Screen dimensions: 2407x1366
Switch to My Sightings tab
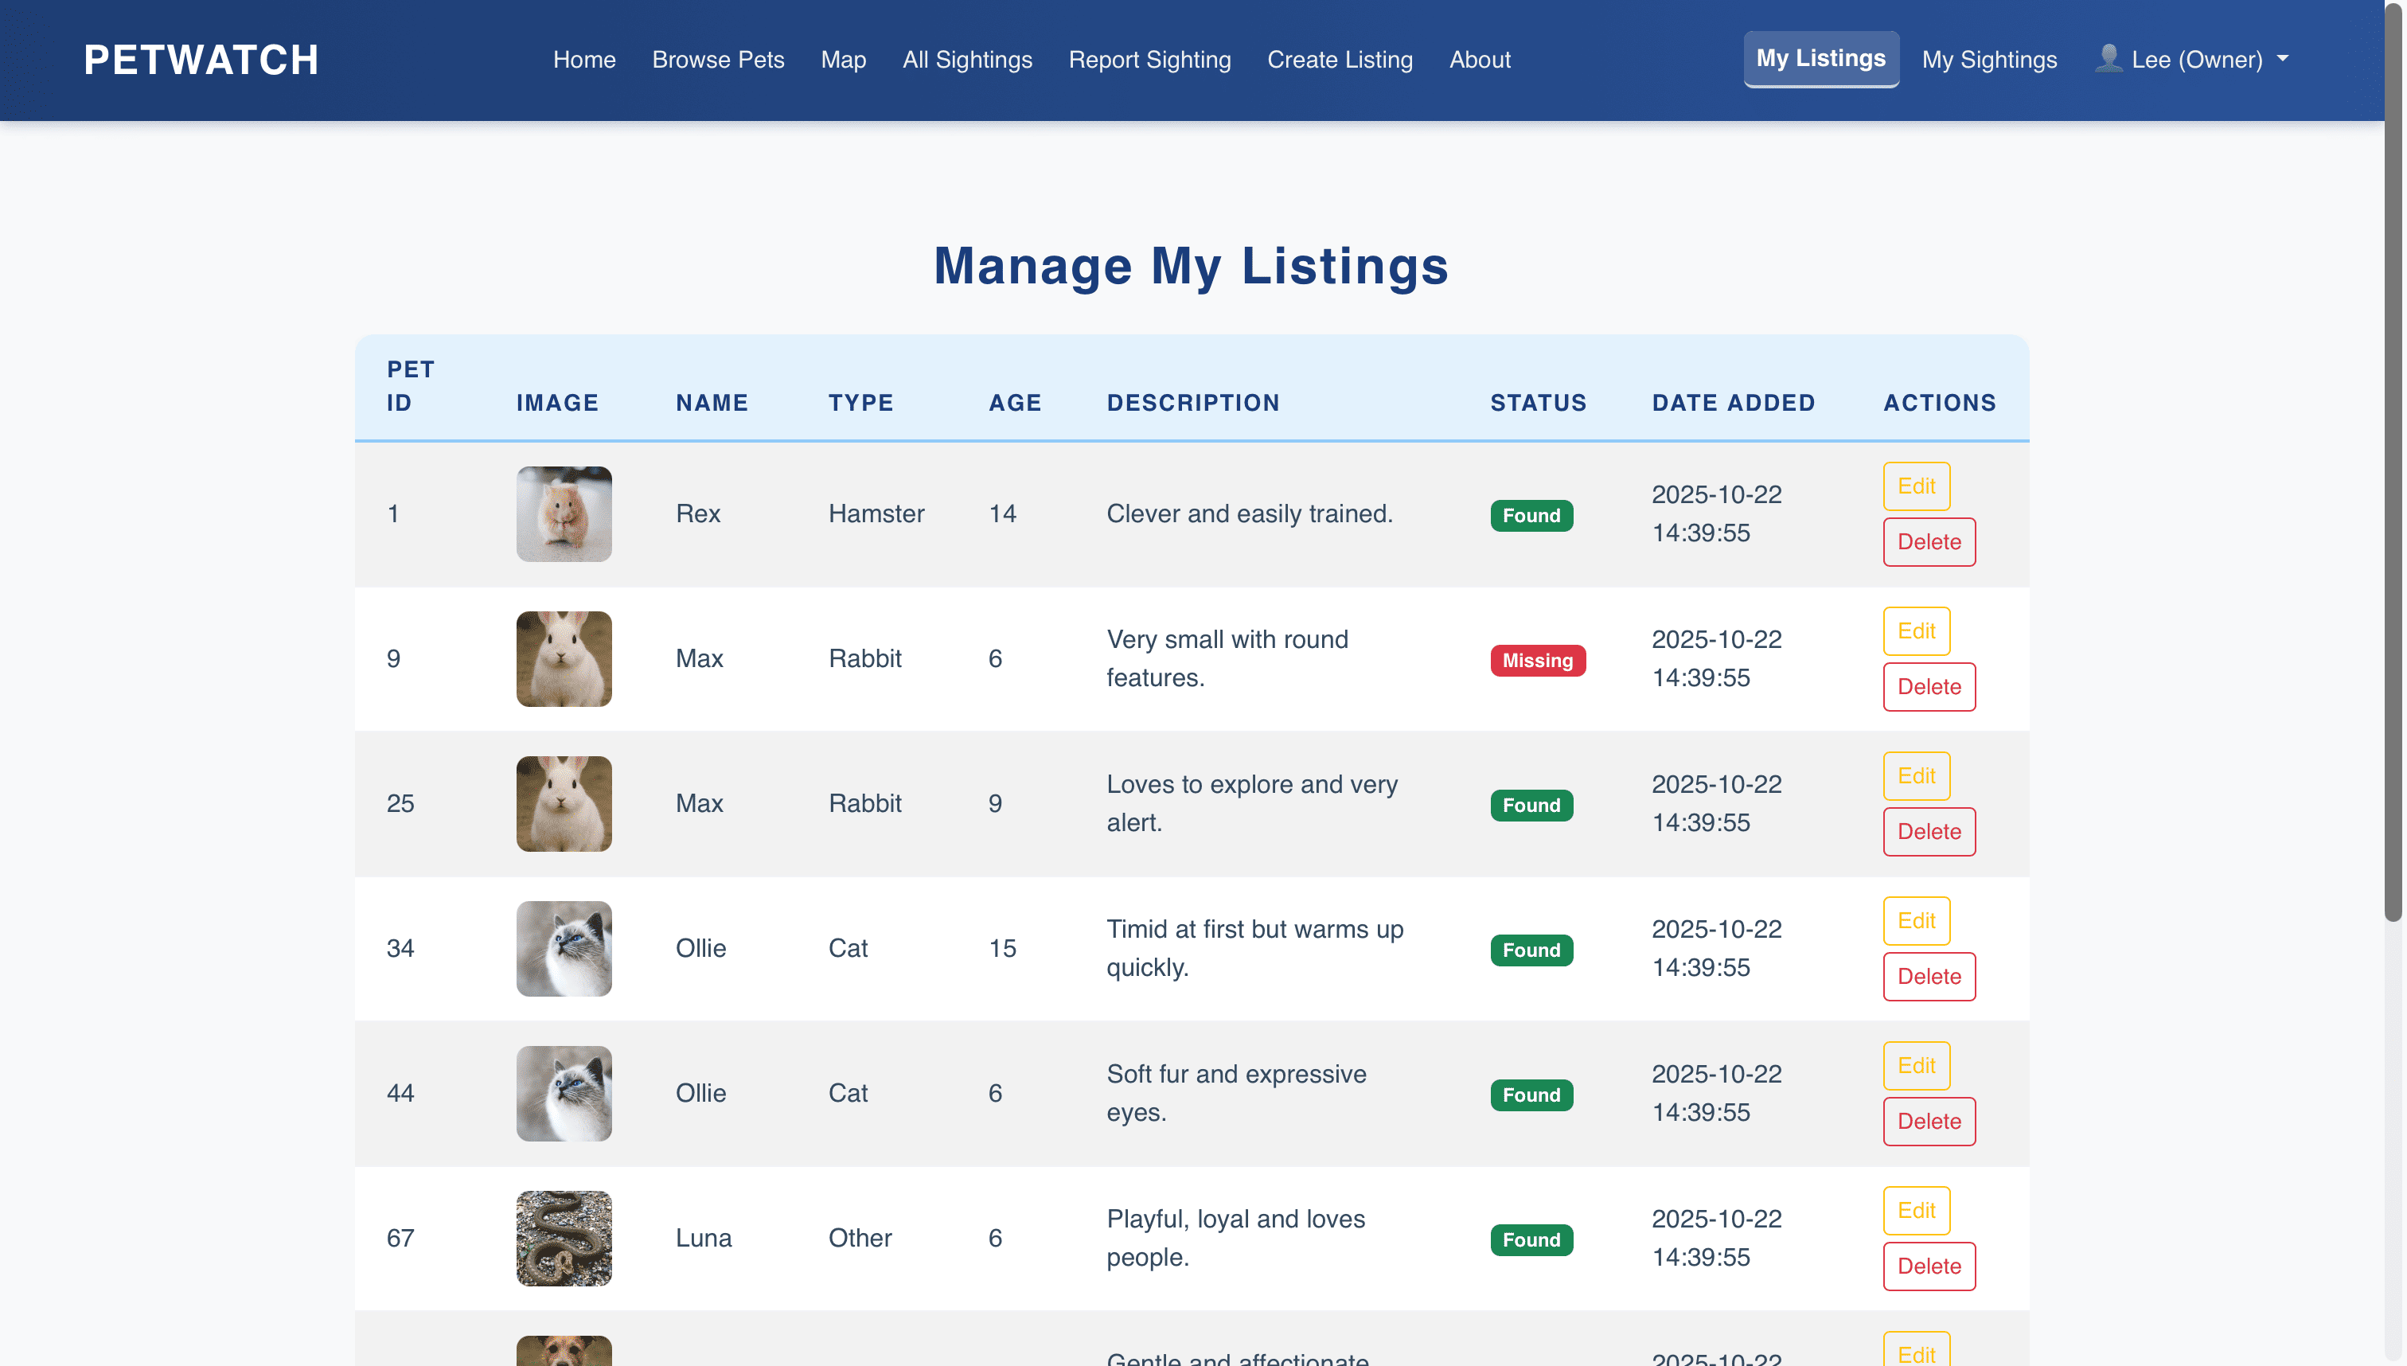click(x=1990, y=59)
